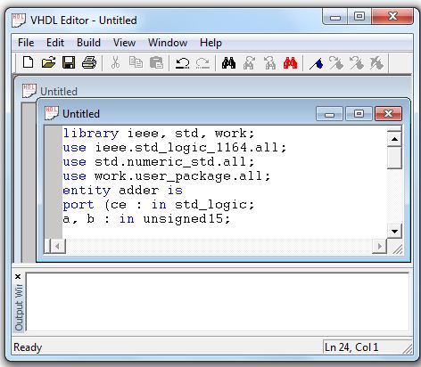Image resolution: width=421 pixels, height=367 pixels.
Task: Click the 'use std.numeric_std.all;' line
Action: point(159,161)
